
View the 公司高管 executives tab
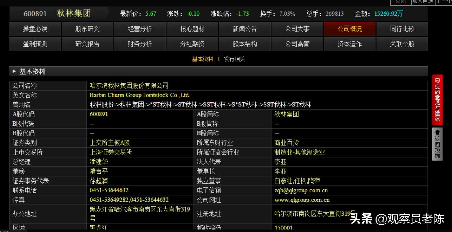pyautogui.click(x=297, y=44)
